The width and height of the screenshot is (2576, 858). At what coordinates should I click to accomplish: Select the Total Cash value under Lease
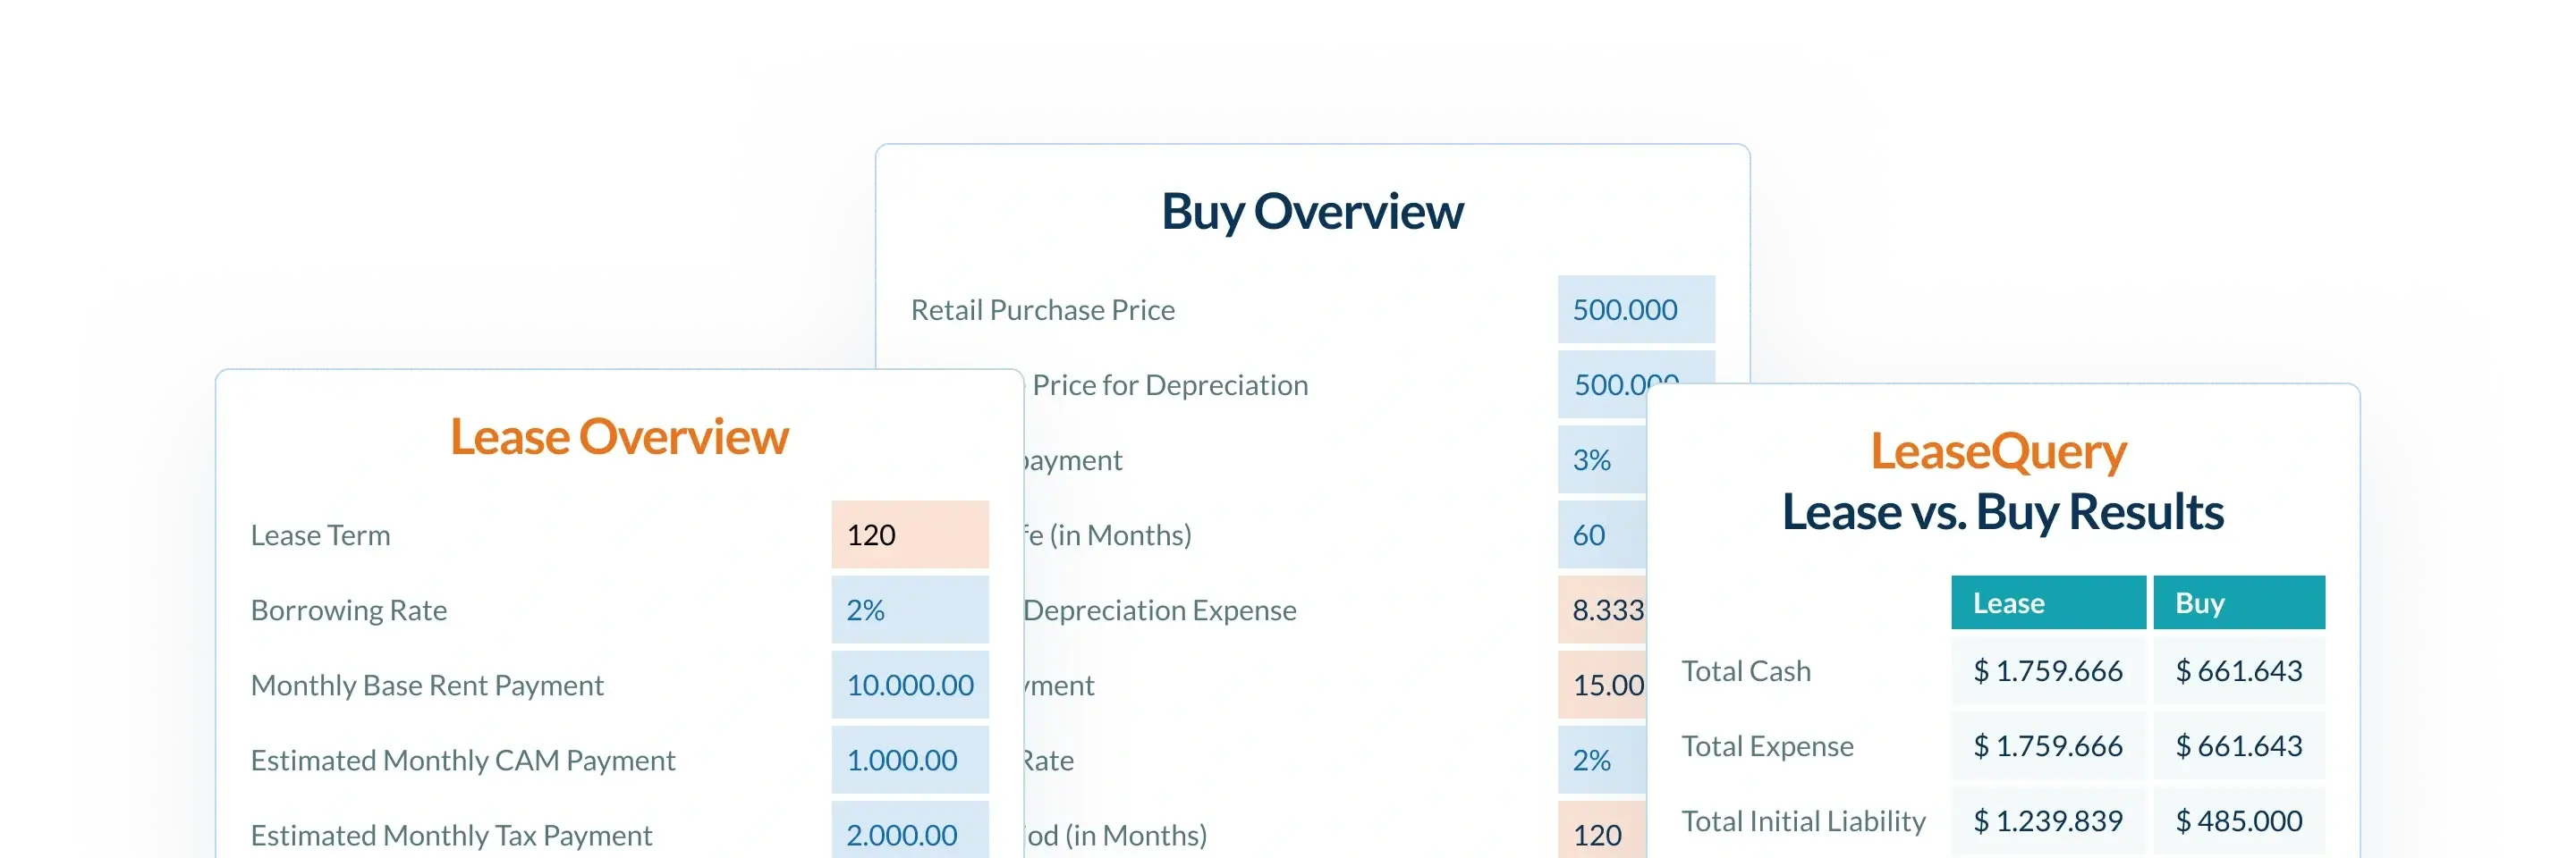(x=2047, y=670)
